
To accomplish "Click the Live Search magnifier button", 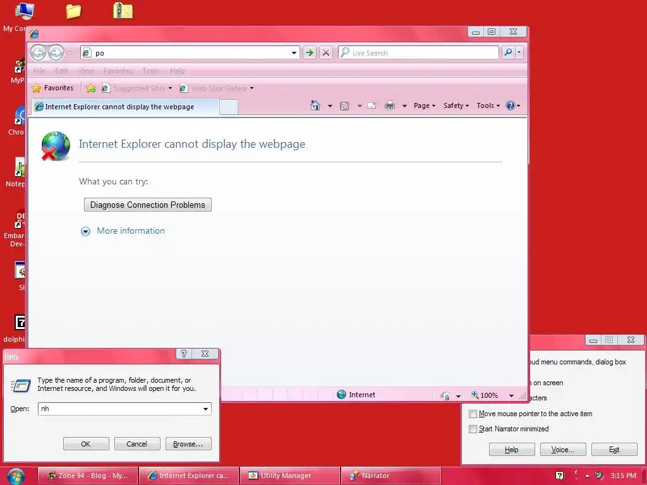I will [x=509, y=52].
